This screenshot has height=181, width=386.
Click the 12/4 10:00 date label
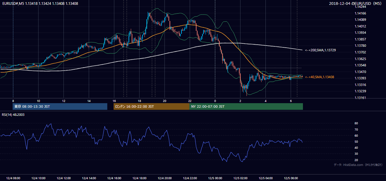(38, 178)
